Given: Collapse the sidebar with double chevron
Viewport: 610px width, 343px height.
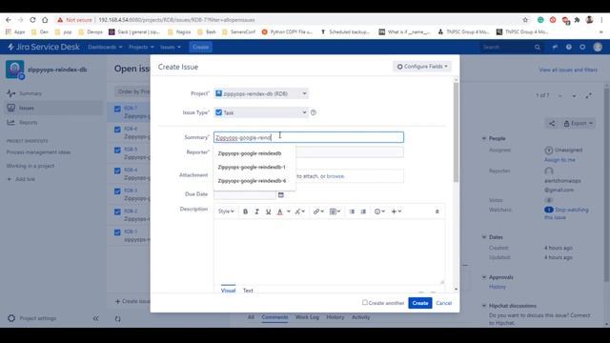Looking at the screenshot, I should [x=95, y=318].
